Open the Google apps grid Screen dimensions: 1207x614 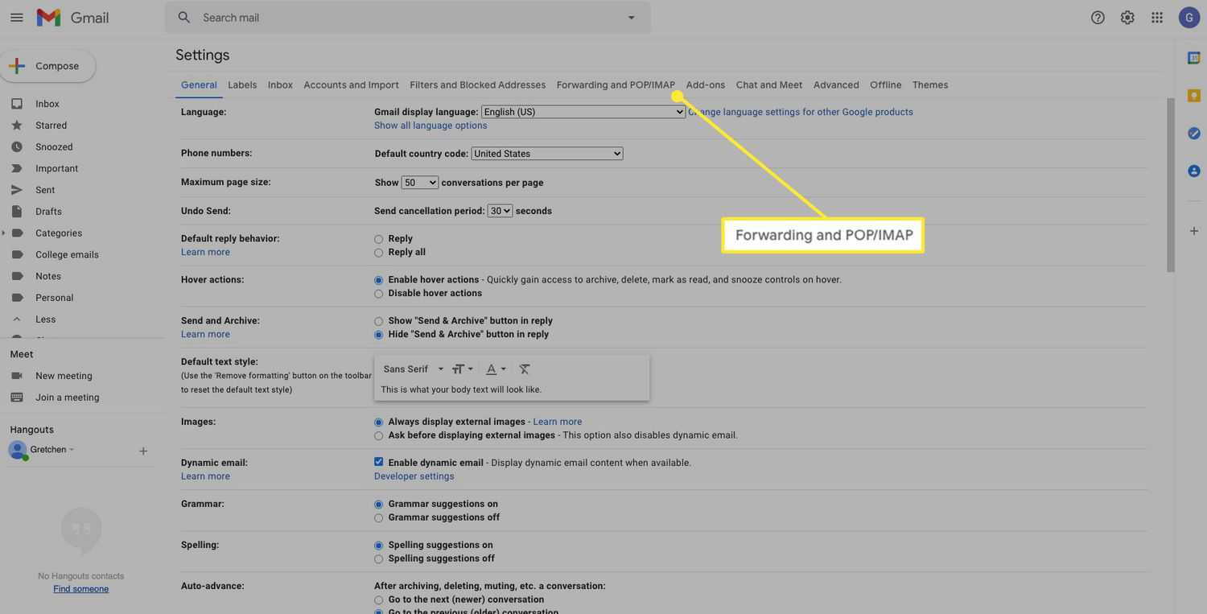point(1157,17)
